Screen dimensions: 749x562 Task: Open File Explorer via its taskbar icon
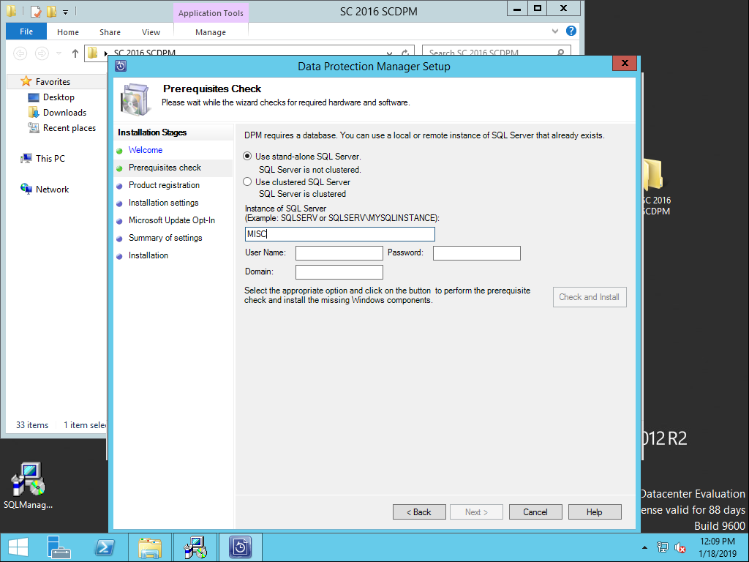pos(149,547)
